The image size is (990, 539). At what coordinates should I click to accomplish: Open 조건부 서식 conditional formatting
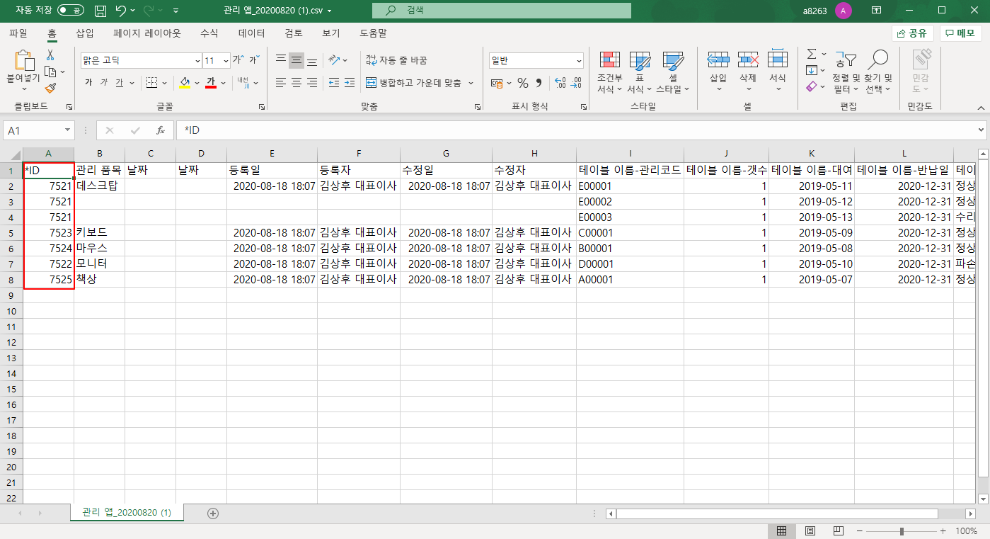[609, 73]
